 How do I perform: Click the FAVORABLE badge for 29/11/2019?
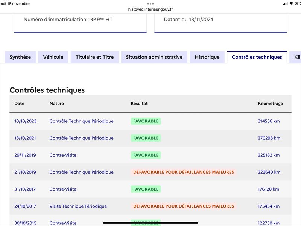tap(146, 155)
